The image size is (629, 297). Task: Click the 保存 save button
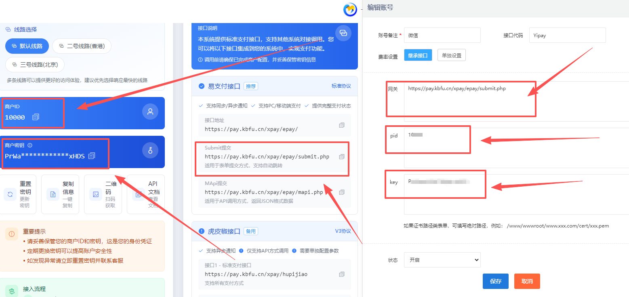click(x=495, y=281)
